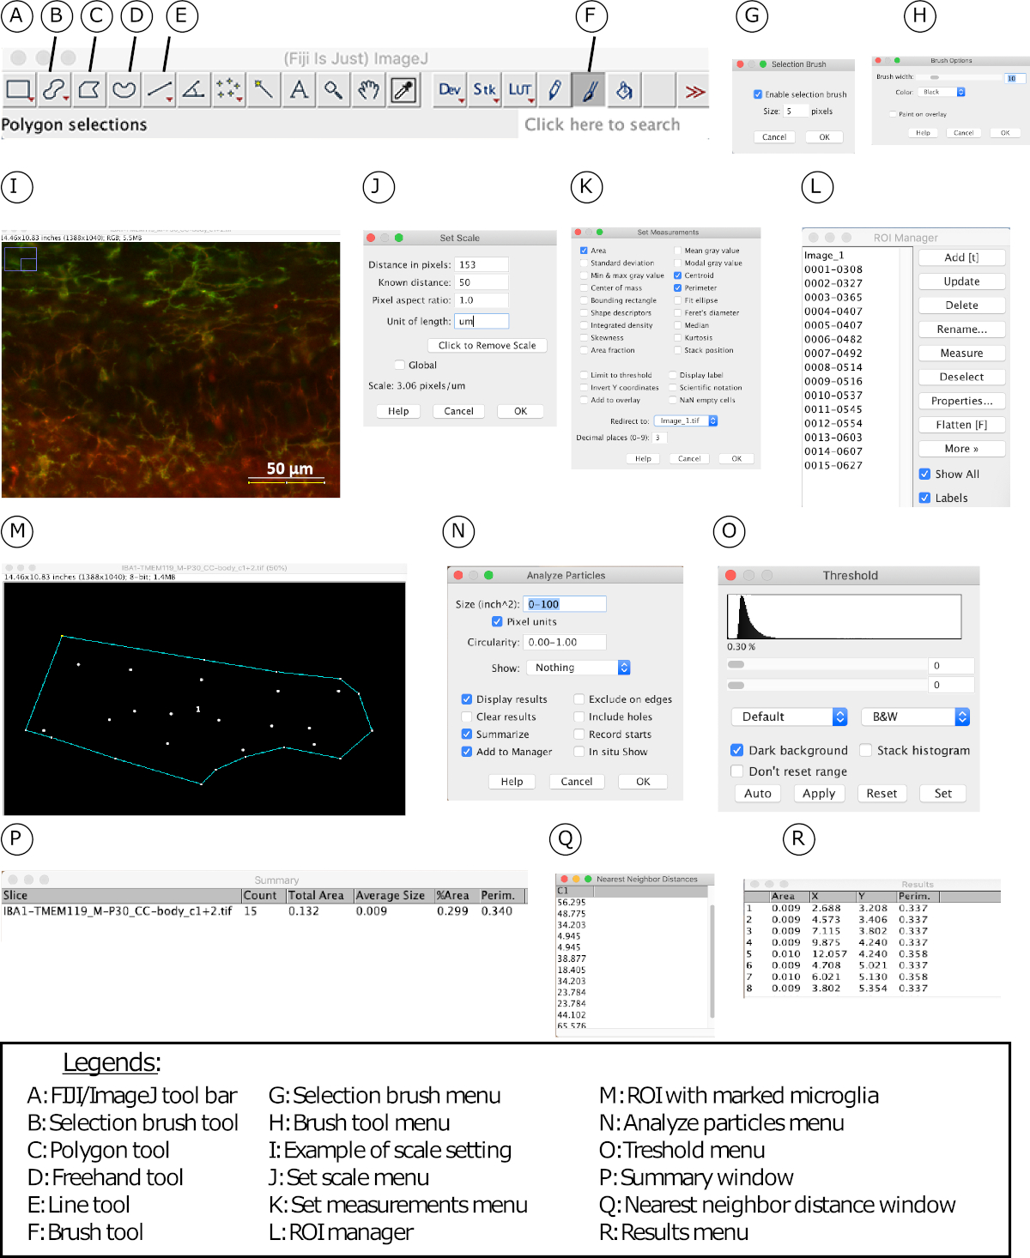Click the Click here to search box
1030x1258 pixels.
(x=613, y=124)
